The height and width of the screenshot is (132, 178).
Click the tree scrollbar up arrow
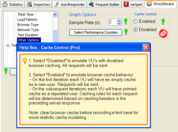click(x=55, y=14)
